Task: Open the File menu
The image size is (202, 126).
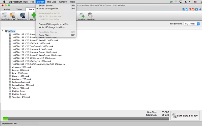Action: pyautogui.click(x=32, y=2)
